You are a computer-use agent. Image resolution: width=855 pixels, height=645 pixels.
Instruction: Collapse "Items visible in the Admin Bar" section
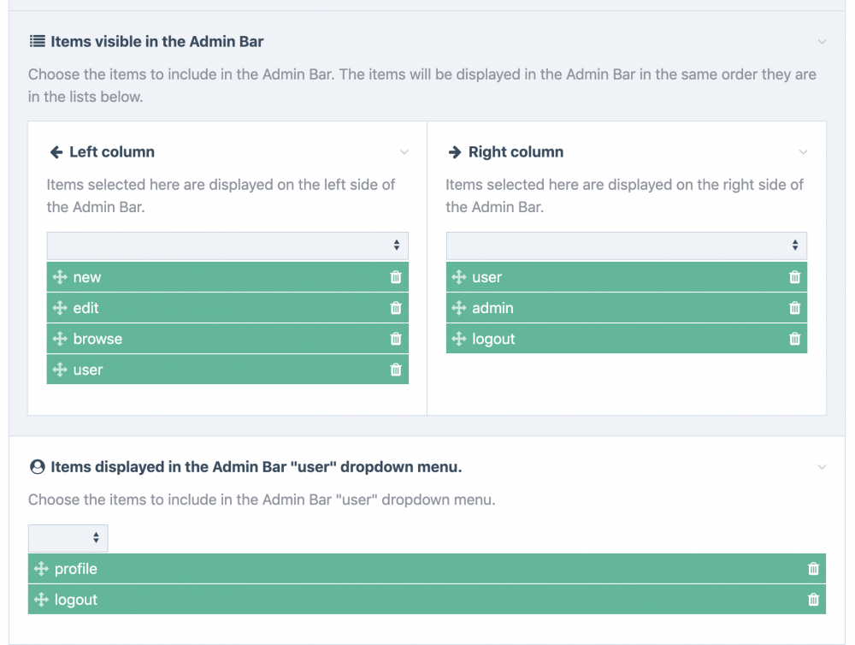(822, 41)
